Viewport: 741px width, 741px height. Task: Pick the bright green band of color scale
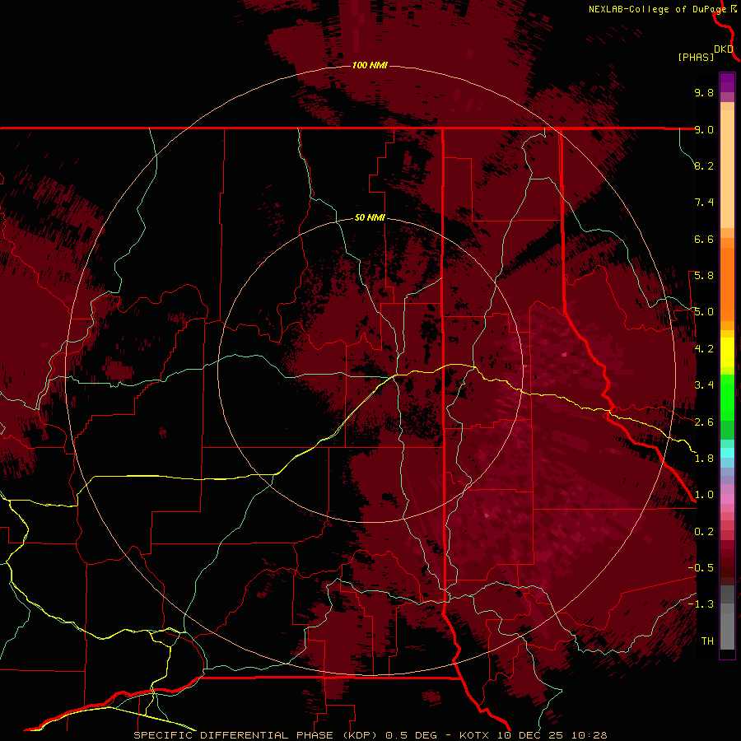click(727, 397)
